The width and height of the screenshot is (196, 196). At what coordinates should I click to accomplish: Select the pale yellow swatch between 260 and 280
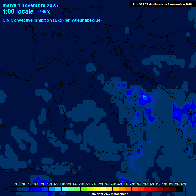pos(103,189)
